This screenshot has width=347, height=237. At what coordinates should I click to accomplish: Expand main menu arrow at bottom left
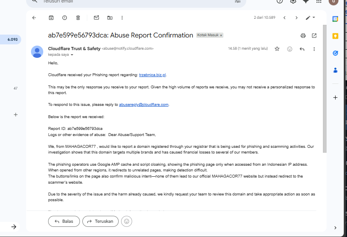14,226
